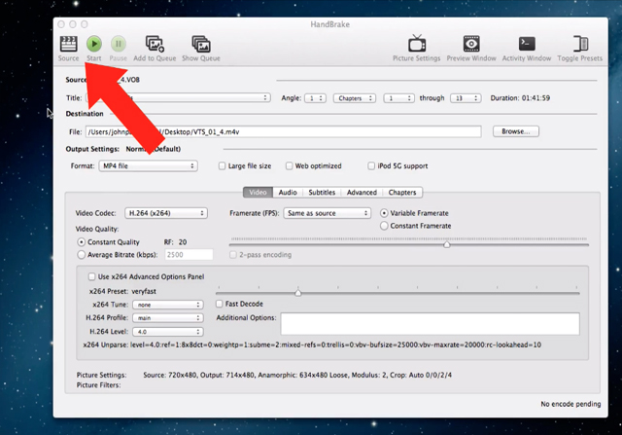Screen dimensions: 622x435
Task: Enable Large file size checkbox
Action: [x=223, y=166]
